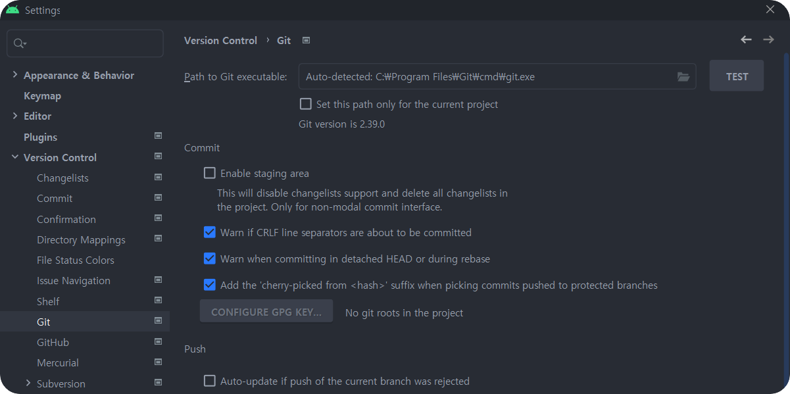Uncheck Warn if CRLF line separators option

click(210, 232)
